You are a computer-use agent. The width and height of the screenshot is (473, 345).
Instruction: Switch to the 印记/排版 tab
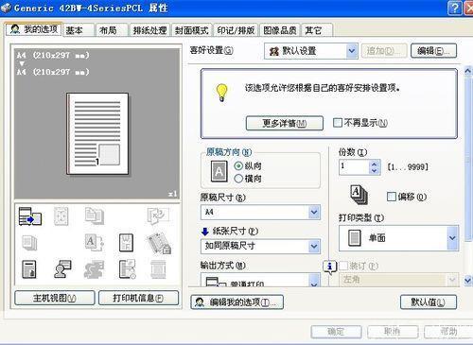[236, 30]
